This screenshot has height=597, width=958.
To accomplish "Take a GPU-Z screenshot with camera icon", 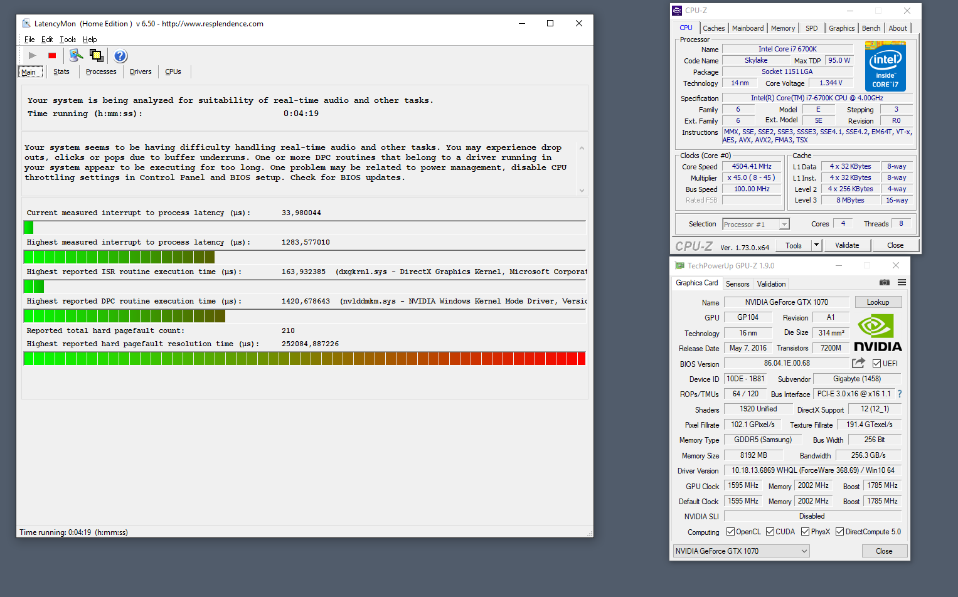I will 885,283.
